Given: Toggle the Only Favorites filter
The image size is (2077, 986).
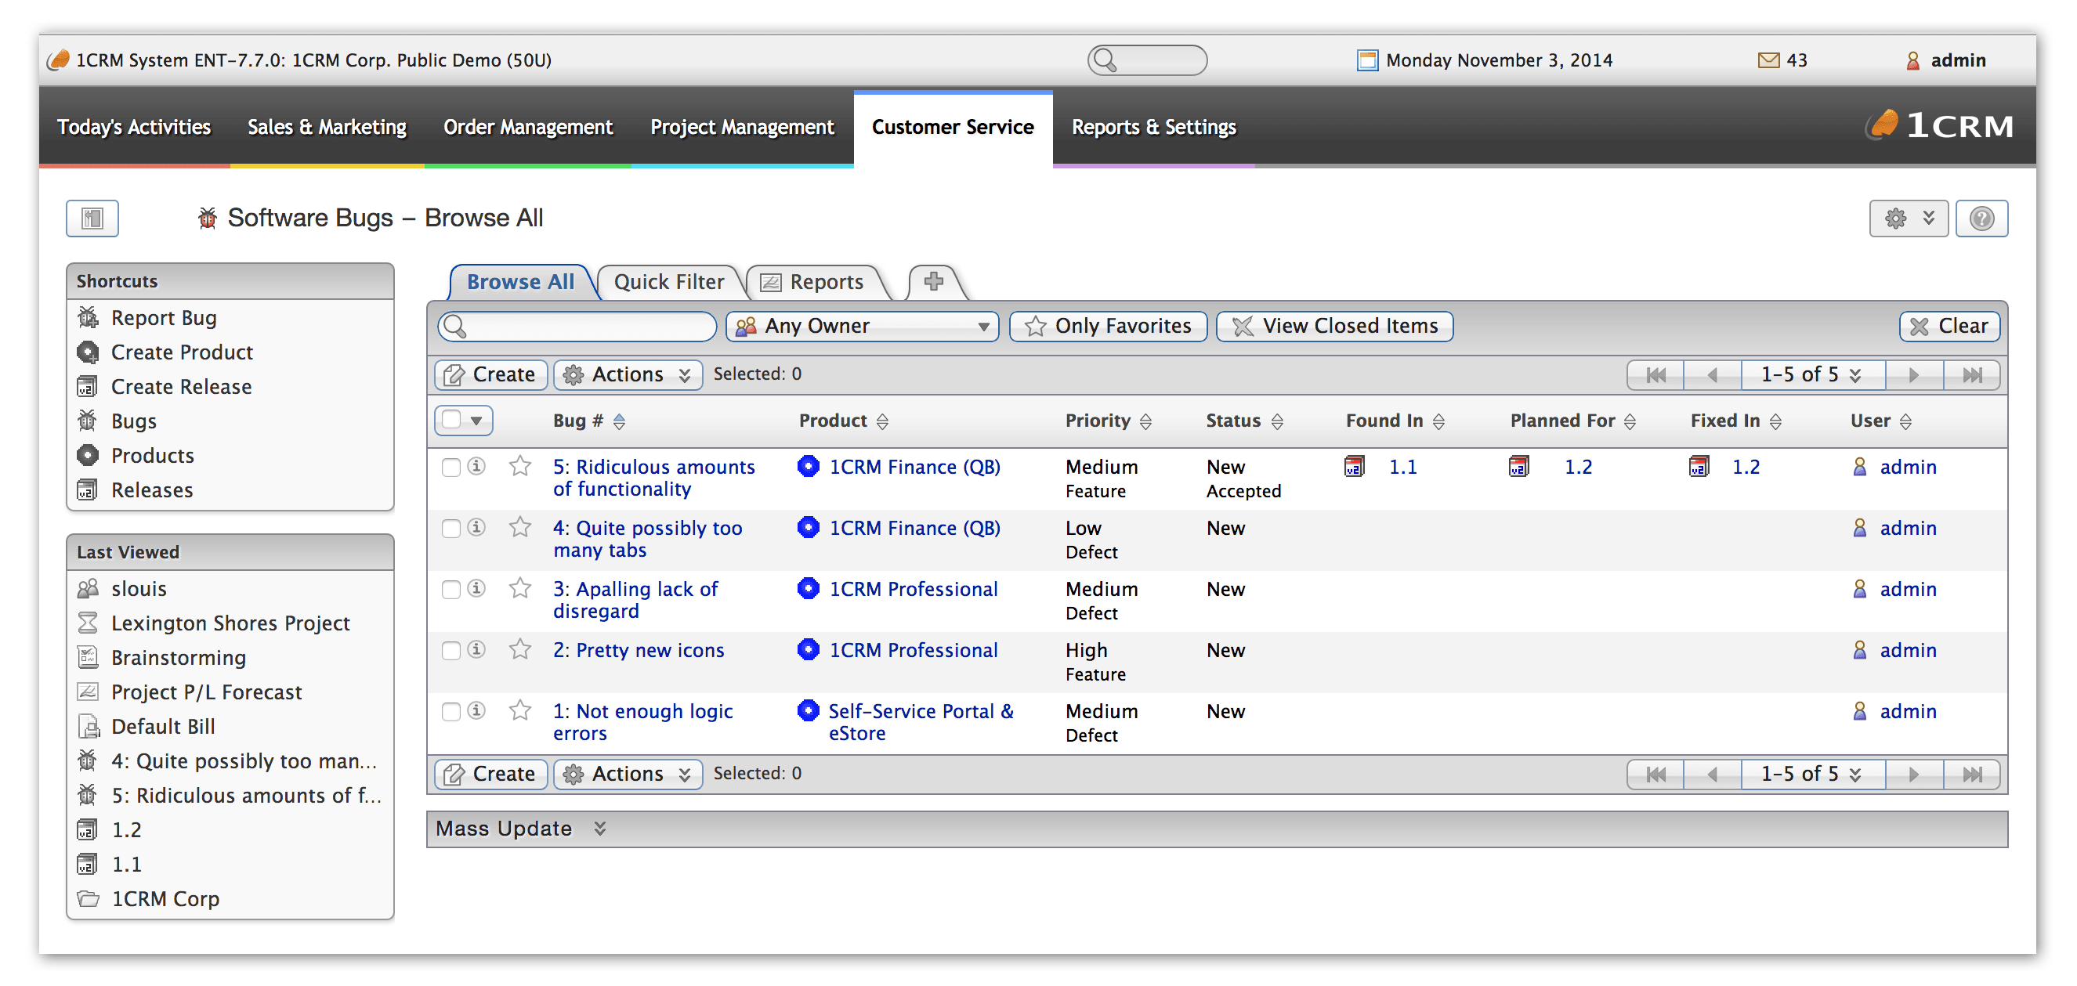Looking at the screenshot, I should pyautogui.click(x=1108, y=327).
